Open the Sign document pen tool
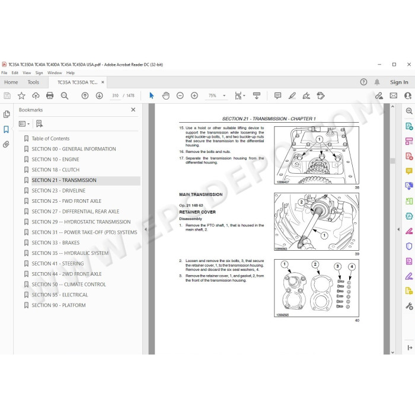Viewport: 415px width, 415px height. tap(307, 95)
